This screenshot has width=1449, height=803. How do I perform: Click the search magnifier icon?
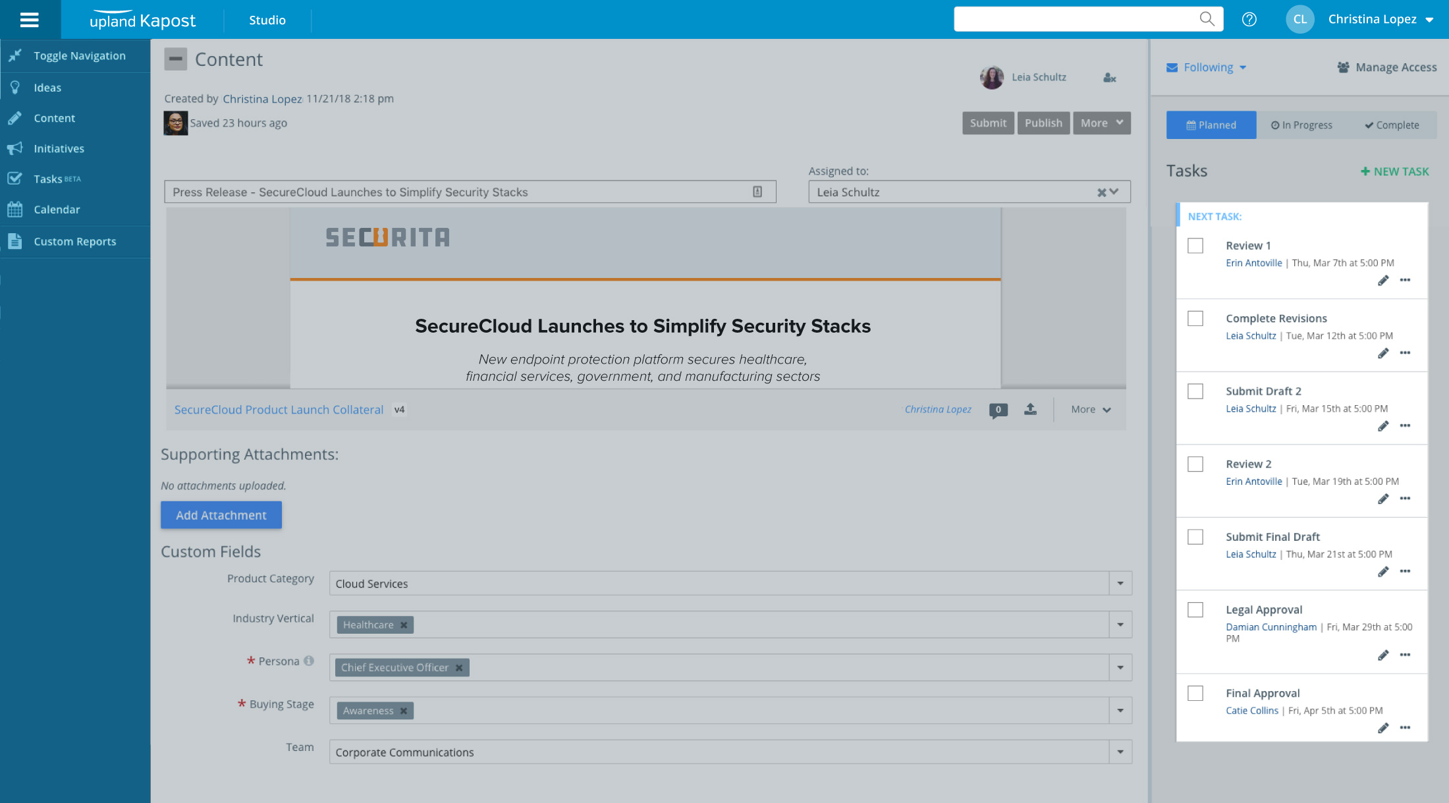coord(1207,18)
